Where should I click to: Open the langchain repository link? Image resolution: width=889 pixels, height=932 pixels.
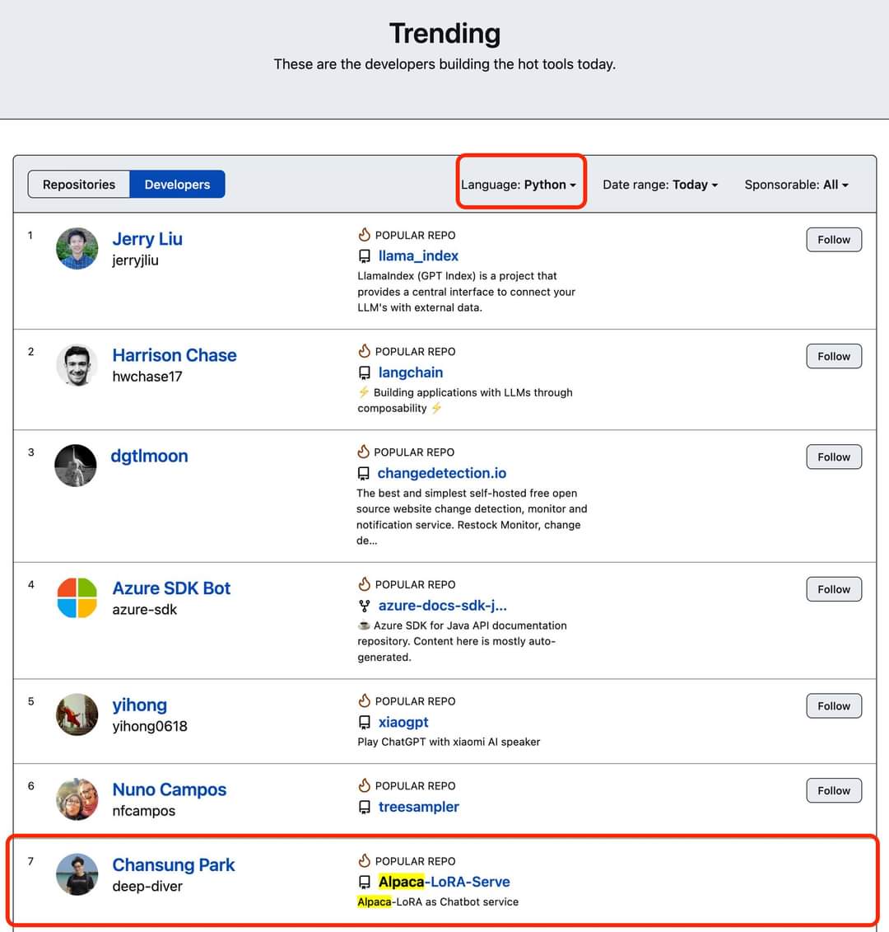411,372
